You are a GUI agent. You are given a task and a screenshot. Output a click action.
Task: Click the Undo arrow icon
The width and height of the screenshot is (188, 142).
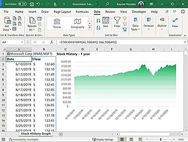[x=38, y=4]
